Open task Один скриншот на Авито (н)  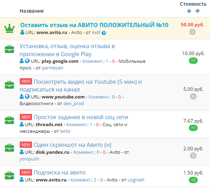(x=72, y=145)
